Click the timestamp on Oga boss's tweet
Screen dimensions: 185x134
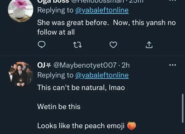[135, 2]
